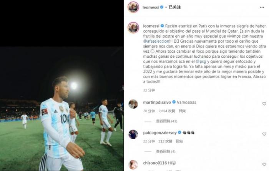
Task: Click verified badge next to header leomessi
Action: pyautogui.click(x=162, y=7)
